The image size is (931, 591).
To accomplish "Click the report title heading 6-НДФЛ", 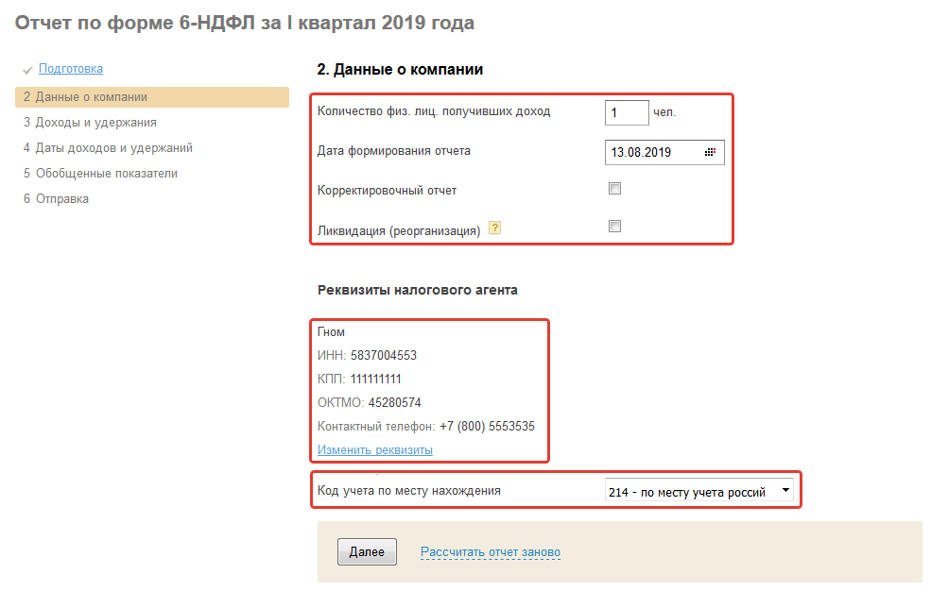I will 245,23.
